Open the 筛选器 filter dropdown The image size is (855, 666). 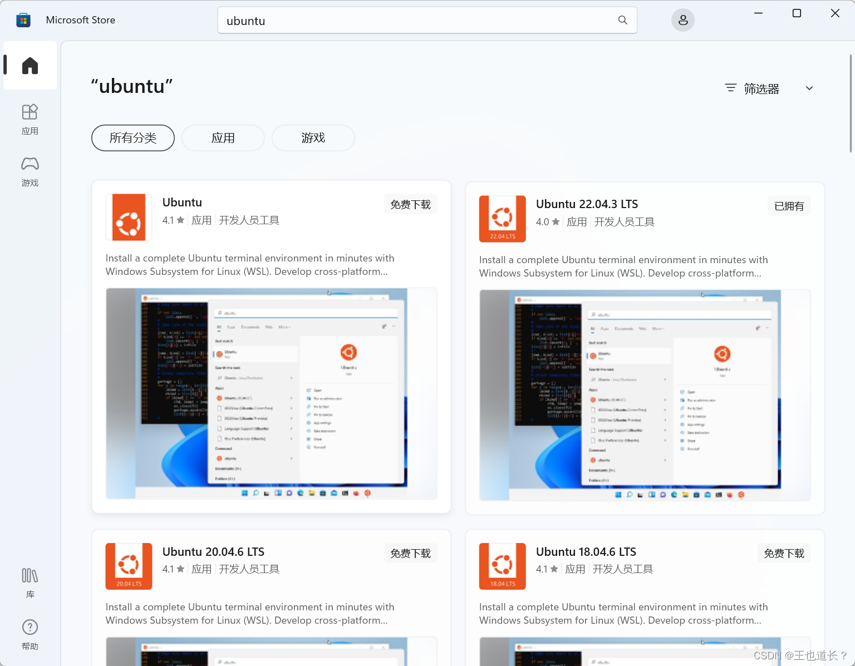[x=761, y=88]
